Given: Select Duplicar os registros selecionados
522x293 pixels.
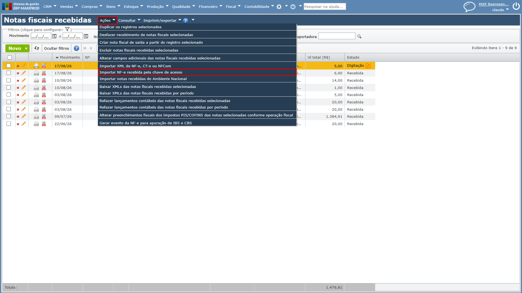Looking at the screenshot, I should 197,27.
